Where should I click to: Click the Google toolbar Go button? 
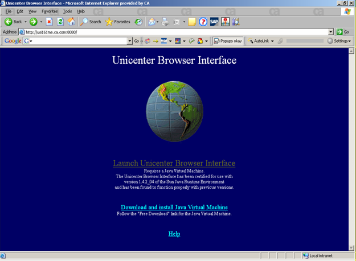(137, 41)
